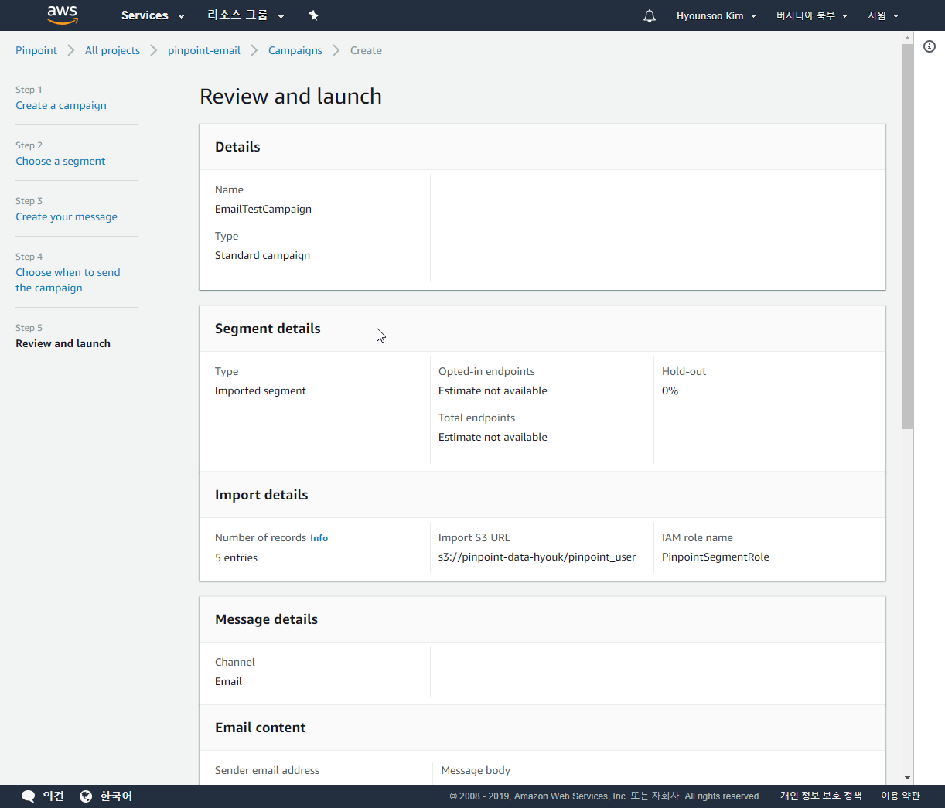Click the s3://pinpoint-data-hyouk URL text

pyautogui.click(x=537, y=557)
